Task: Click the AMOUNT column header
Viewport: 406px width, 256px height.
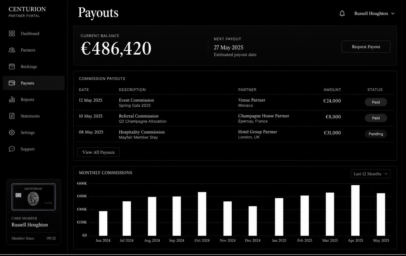Action: point(332,90)
